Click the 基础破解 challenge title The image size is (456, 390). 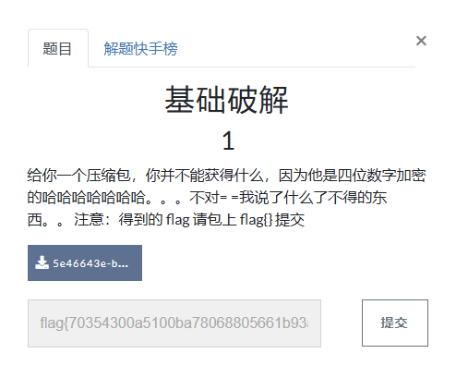[x=226, y=100]
